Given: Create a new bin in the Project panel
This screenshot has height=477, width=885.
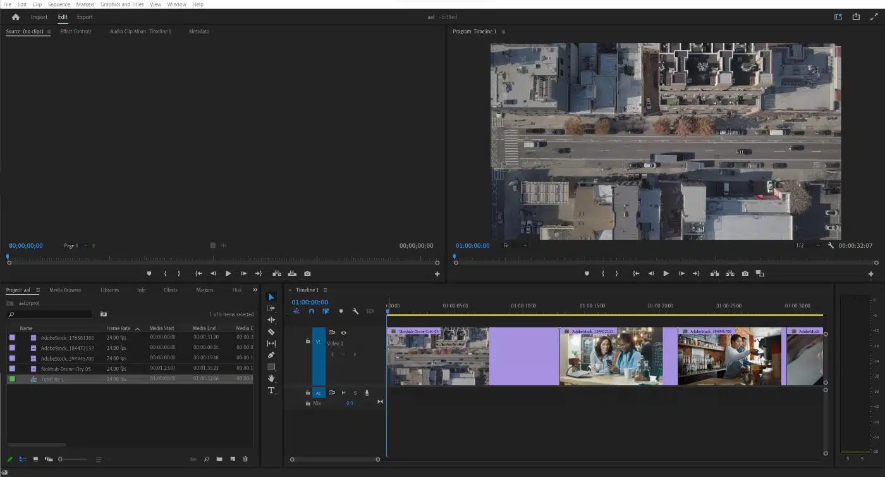Looking at the screenshot, I should click(x=219, y=459).
